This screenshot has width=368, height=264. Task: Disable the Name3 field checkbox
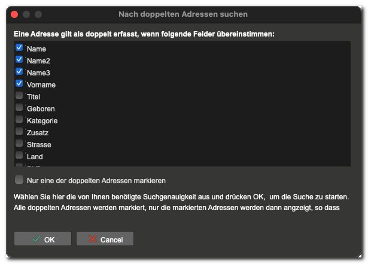coord(19,71)
